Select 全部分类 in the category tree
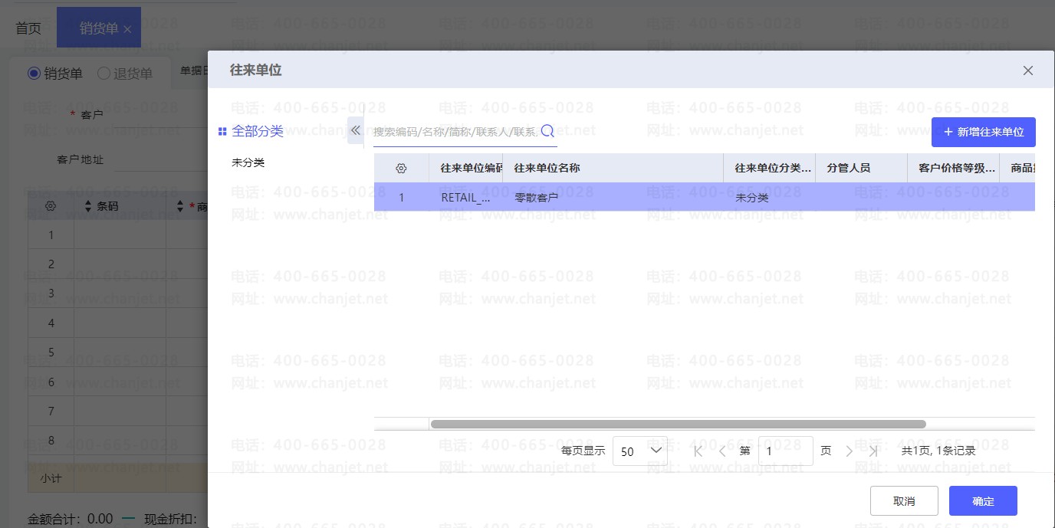 [258, 131]
